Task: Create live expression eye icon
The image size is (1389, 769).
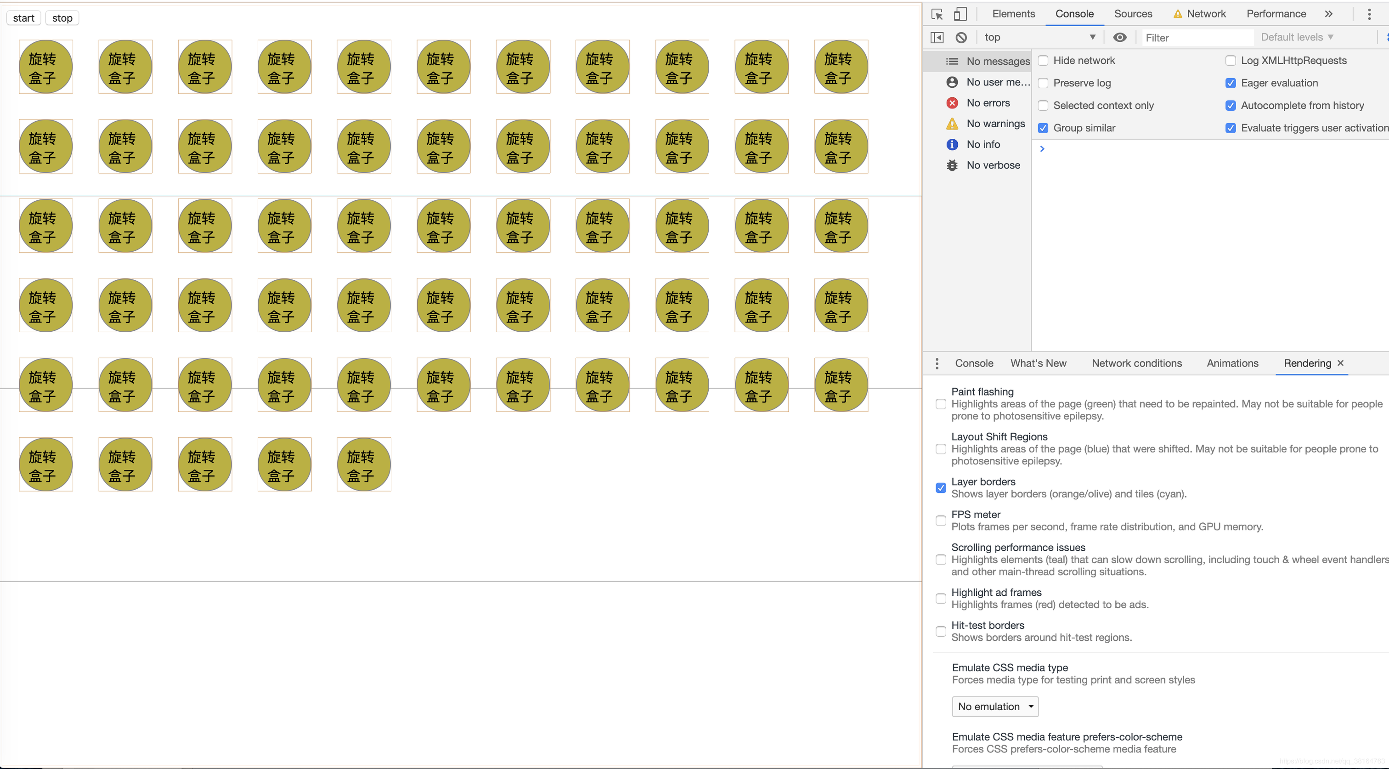Action: click(x=1120, y=37)
